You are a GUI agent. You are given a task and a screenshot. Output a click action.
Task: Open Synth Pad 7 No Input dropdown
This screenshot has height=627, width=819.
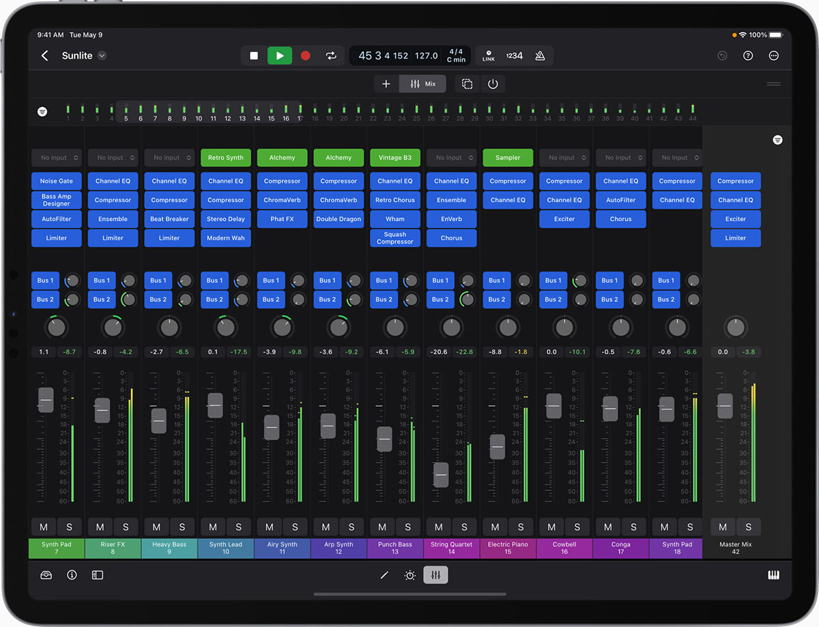coord(57,158)
